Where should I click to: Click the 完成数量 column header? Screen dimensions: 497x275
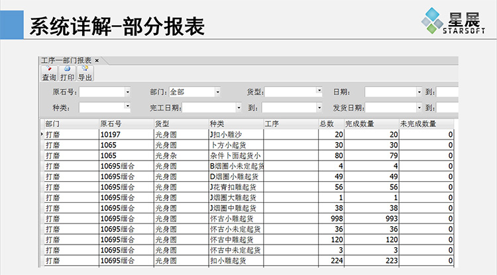click(371, 124)
